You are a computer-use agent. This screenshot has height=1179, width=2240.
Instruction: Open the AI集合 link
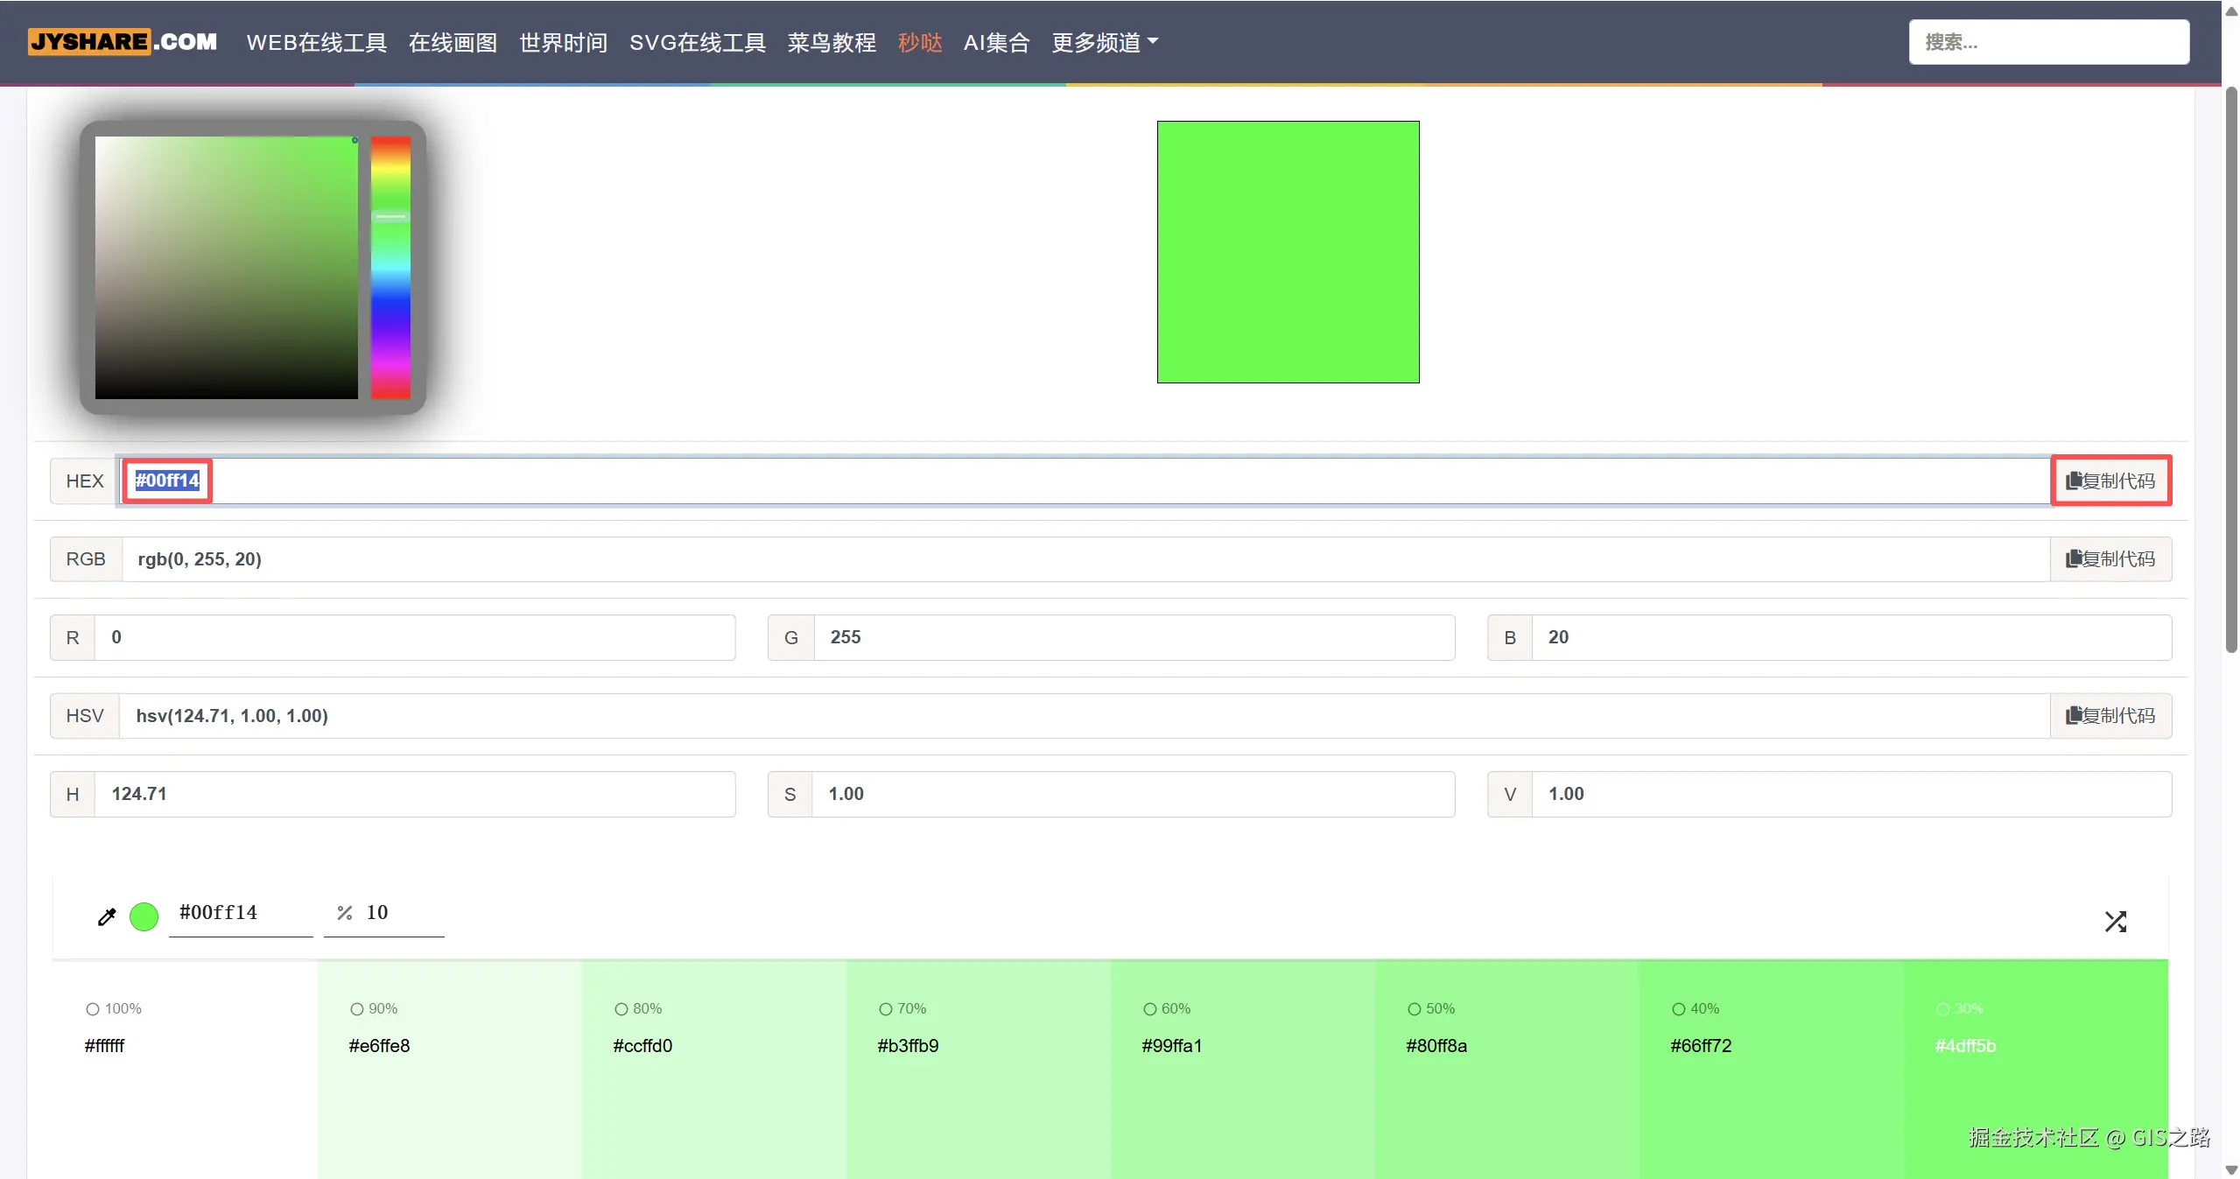(x=996, y=42)
